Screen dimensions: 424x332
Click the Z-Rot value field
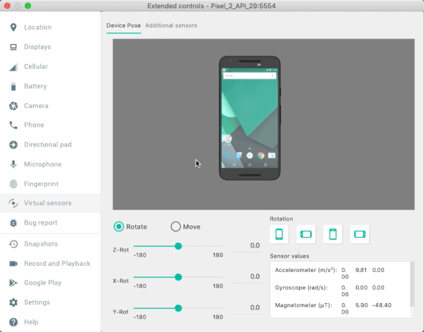coord(247,246)
